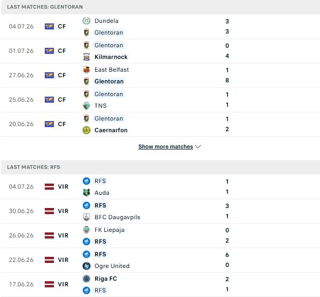Open the Caernarfon team name link
This screenshot has width=320, height=297.
(x=111, y=130)
